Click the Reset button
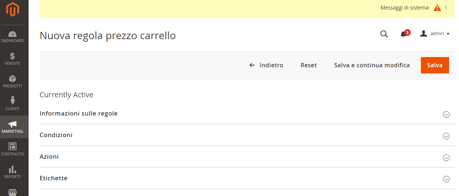Viewport: 459px width, 196px height. click(x=309, y=65)
